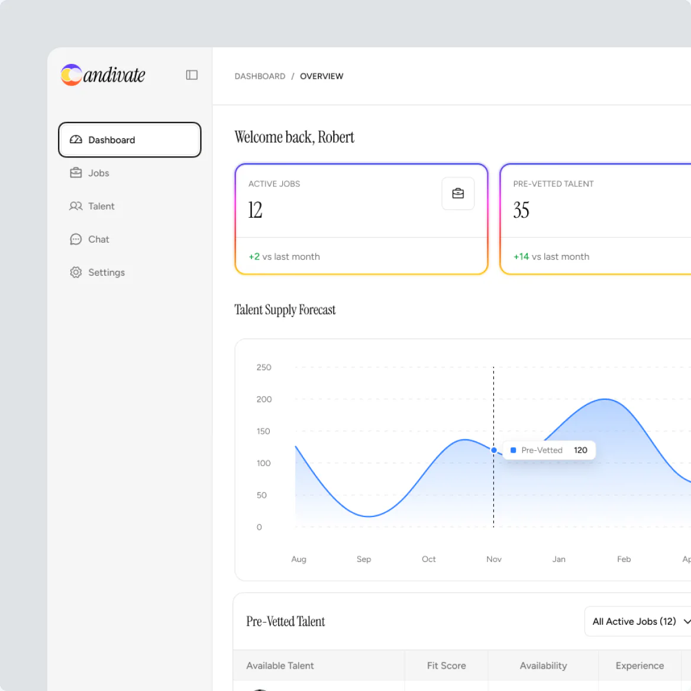Click the Dashboard speedometer icon
This screenshot has width=691, height=691.
pos(76,140)
